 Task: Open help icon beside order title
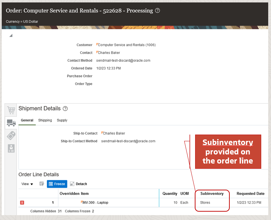click(x=157, y=10)
